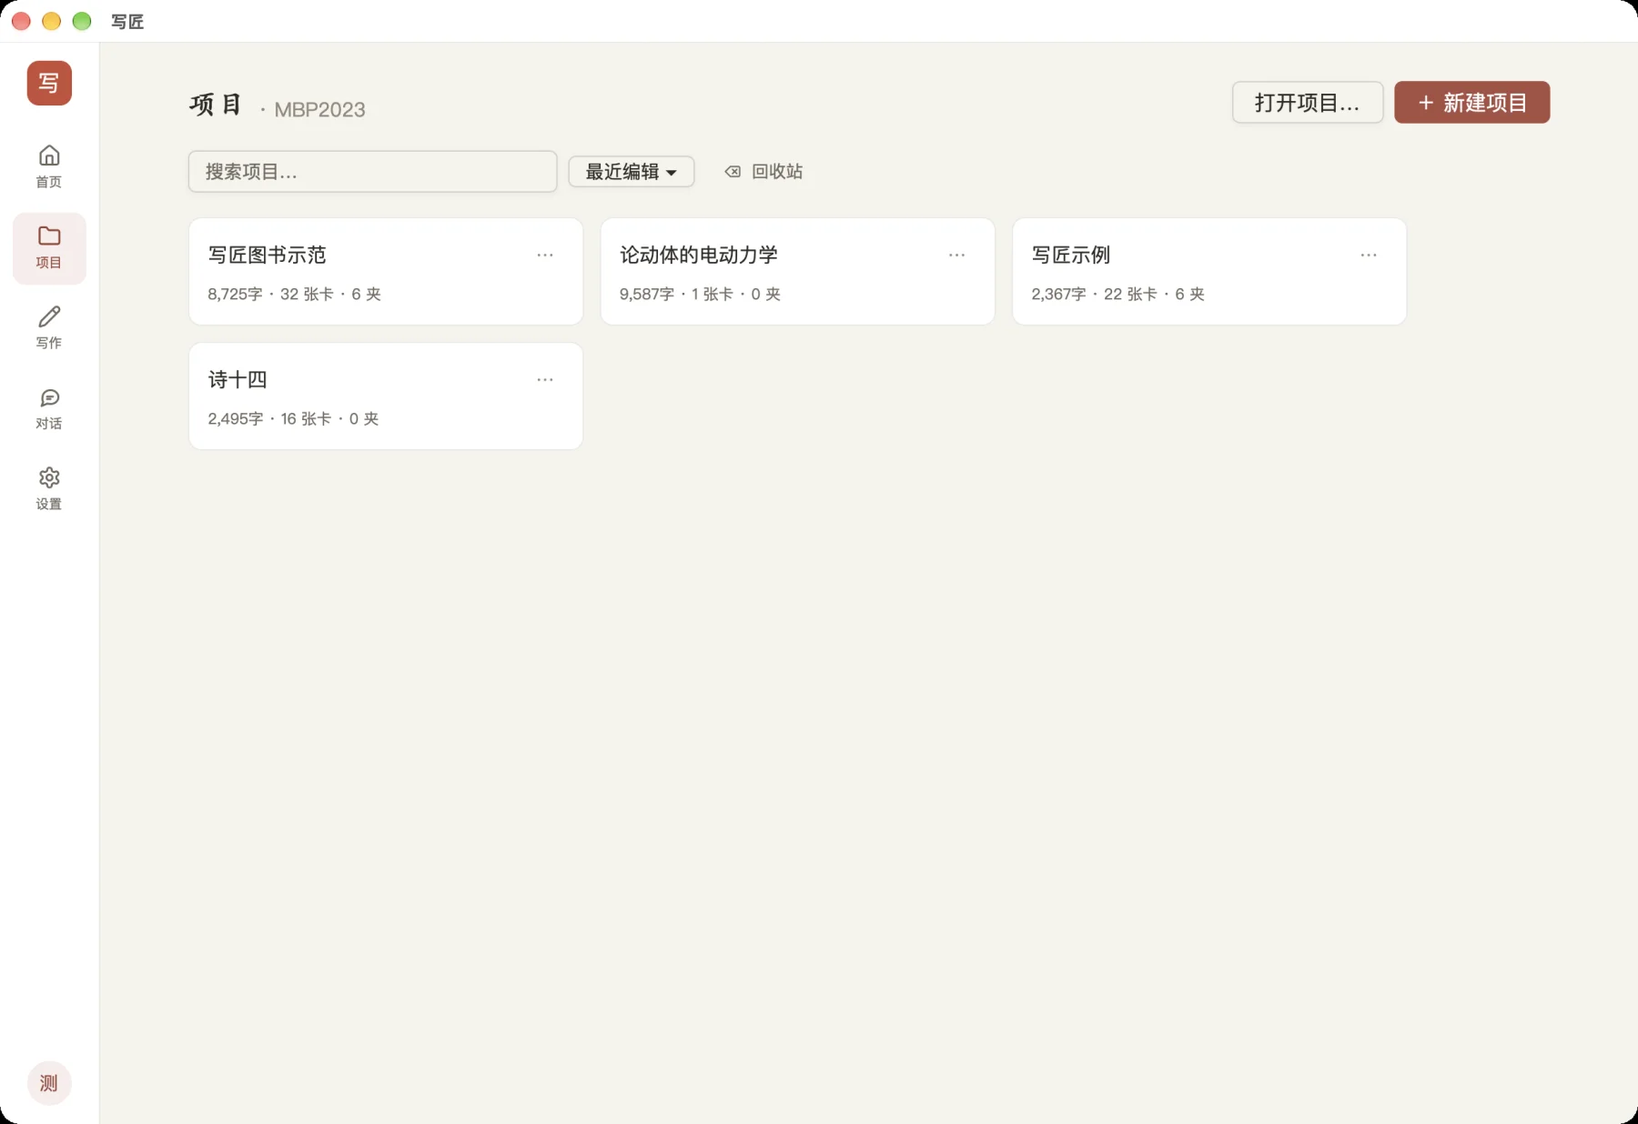Open the 论动体的电动力学 project card
The image size is (1638, 1124).
(x=797, y=271)
